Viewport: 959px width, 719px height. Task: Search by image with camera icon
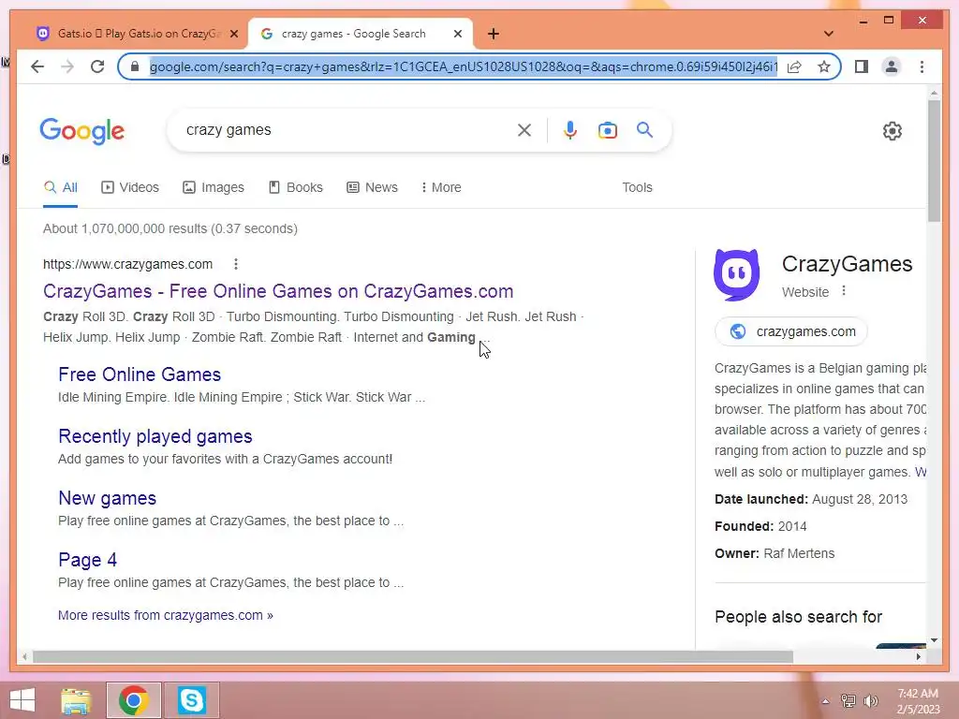click(x=607, y=129)
